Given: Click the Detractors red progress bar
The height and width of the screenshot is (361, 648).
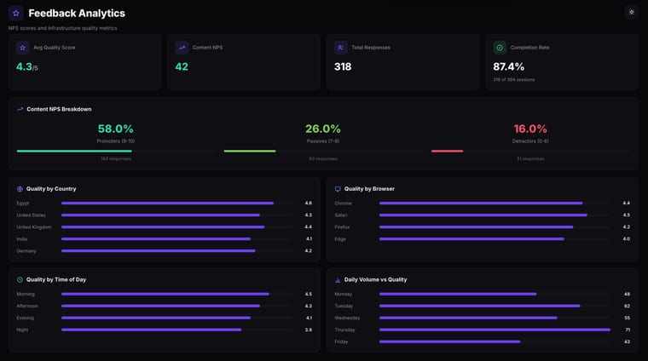Looking at the screenshot, I should click(447, 151).
